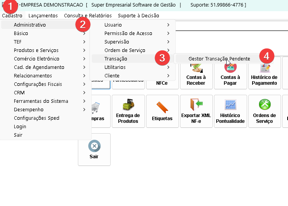
Task: Click Sair in the Cadastro menu
Action: click(45, 135)
